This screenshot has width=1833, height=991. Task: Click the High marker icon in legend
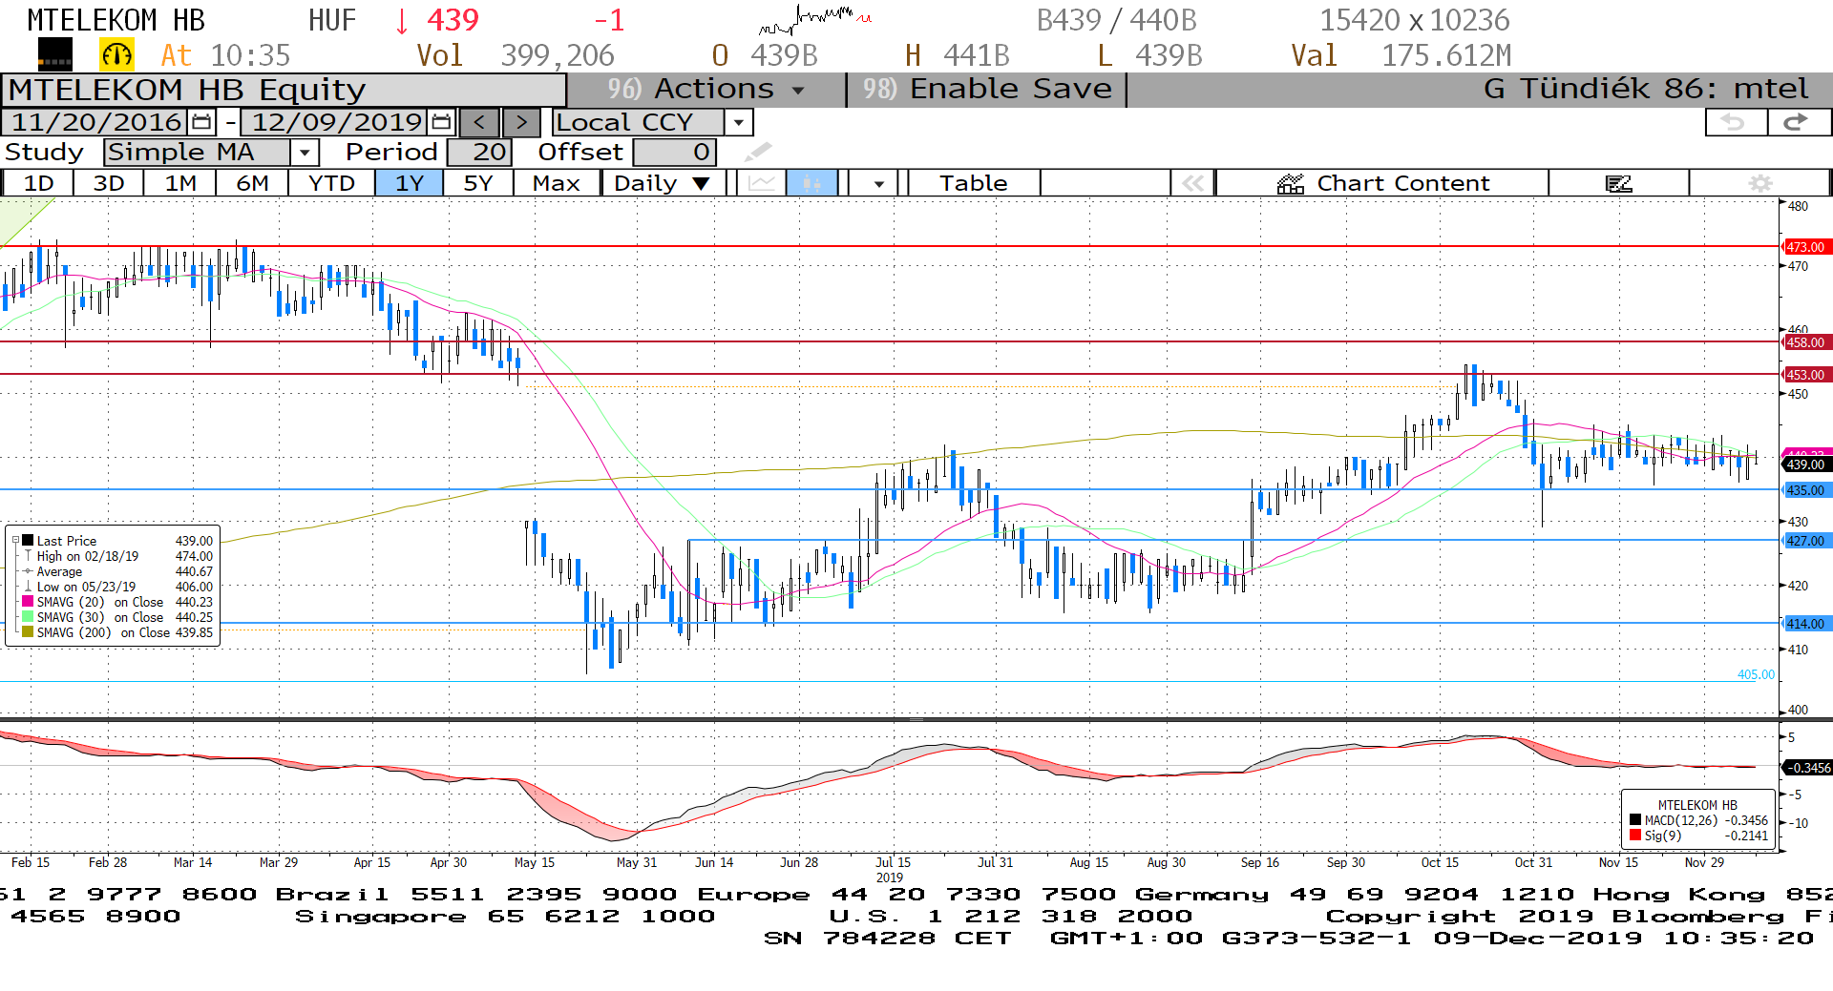28,556
